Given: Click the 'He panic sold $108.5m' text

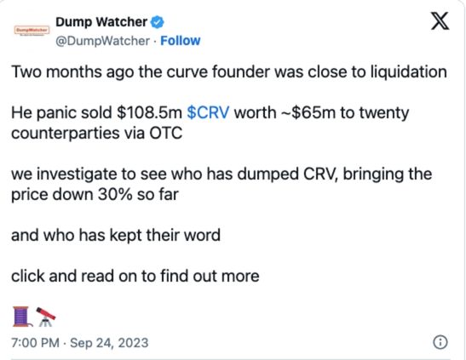Looking at the screenshot, I should [x=96, y=113].
